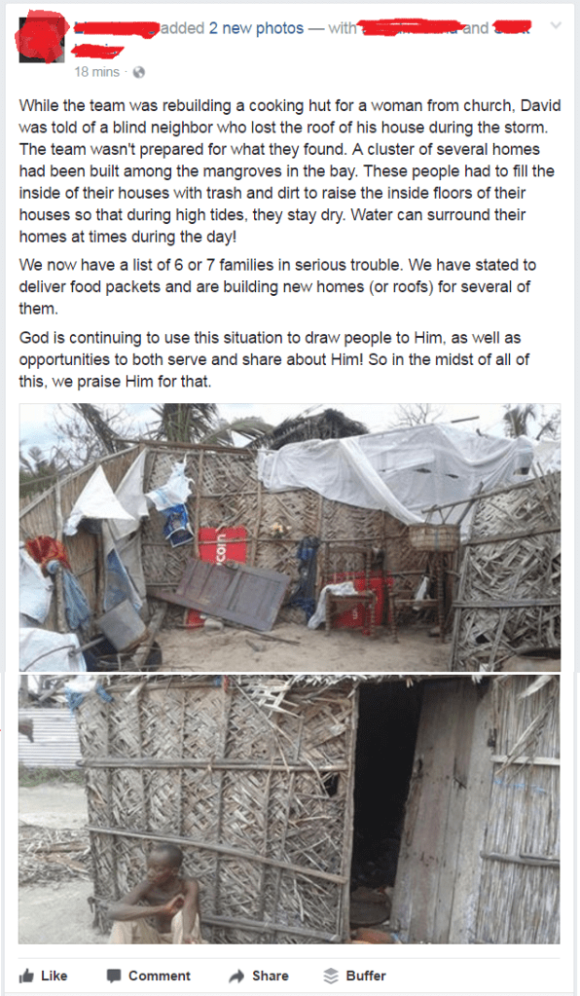Click the first tagged person after 'with'

(410, 28)
